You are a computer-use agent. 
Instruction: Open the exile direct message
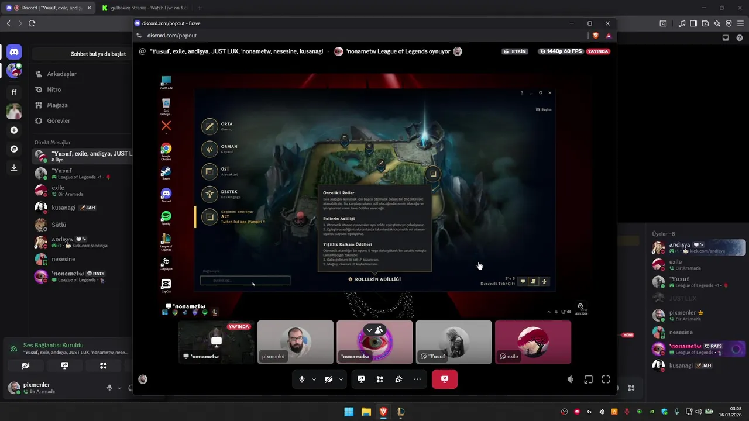coord(82,191)
